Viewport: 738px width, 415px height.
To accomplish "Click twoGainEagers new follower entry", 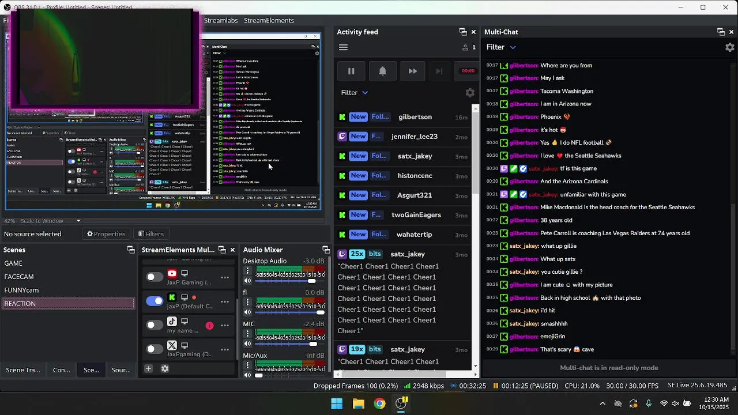I will coord(404,215).
